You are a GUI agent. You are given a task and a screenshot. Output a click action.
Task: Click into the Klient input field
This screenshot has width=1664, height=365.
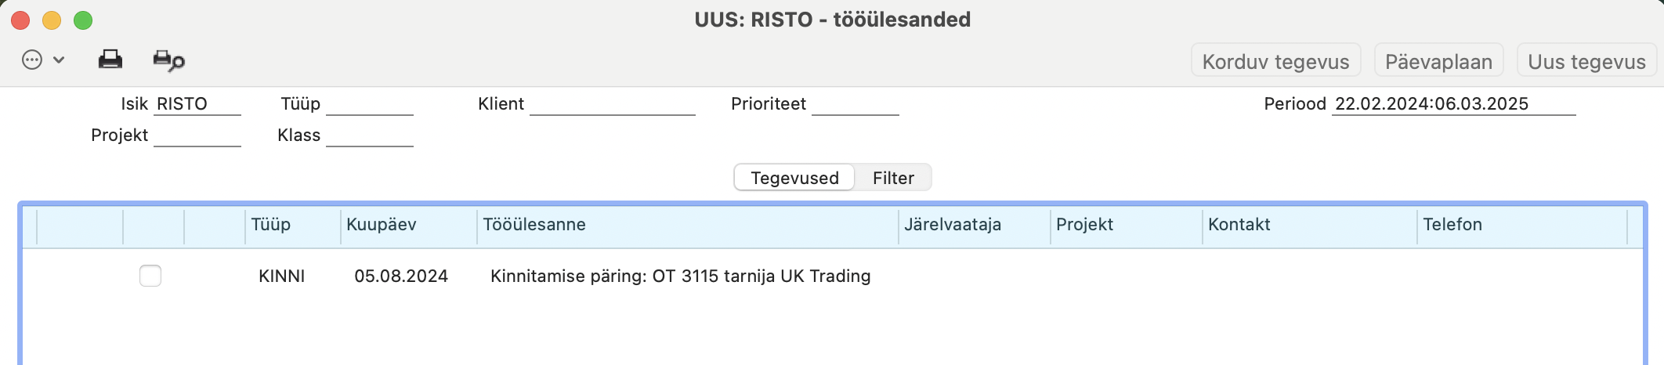[x=613, y=104]
